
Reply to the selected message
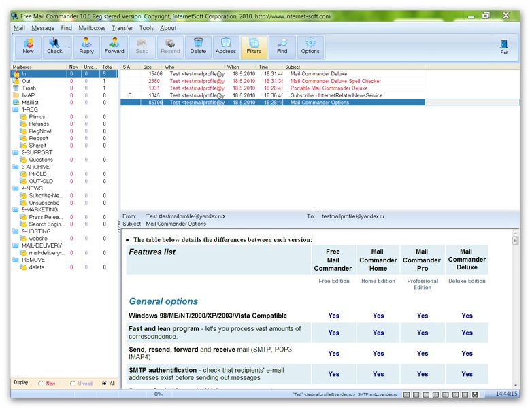(86, 47)
